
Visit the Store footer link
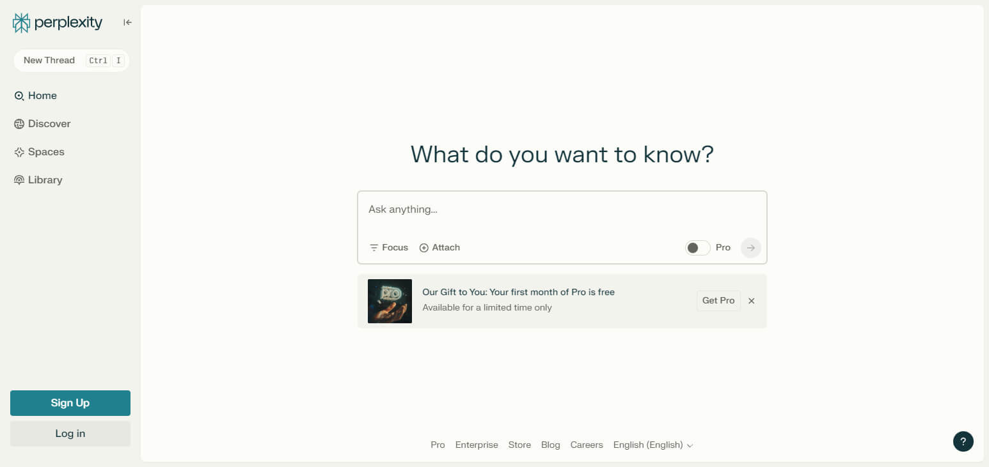[x=519, y=445]
